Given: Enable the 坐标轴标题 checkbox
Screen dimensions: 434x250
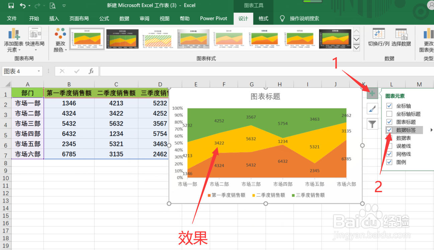Looking at the screenshot, I should pos(389,114).
